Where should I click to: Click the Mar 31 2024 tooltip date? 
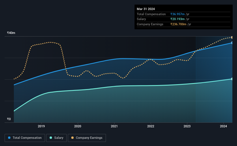tap(146, 9)
